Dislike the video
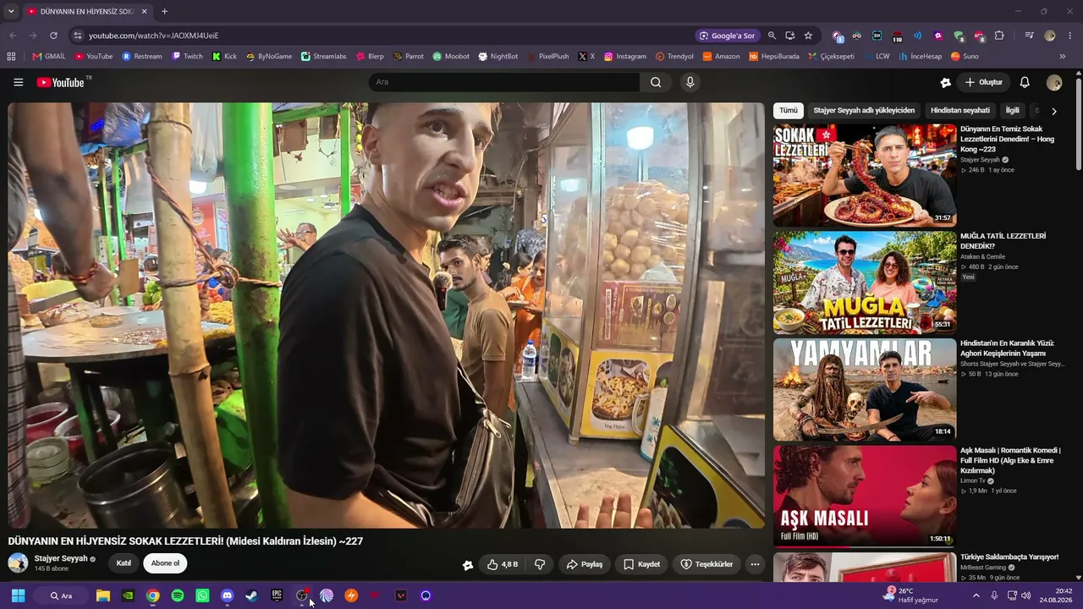 [x=539, y=564]
